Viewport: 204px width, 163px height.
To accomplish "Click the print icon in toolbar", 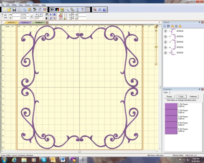I will tap(19, 9).
